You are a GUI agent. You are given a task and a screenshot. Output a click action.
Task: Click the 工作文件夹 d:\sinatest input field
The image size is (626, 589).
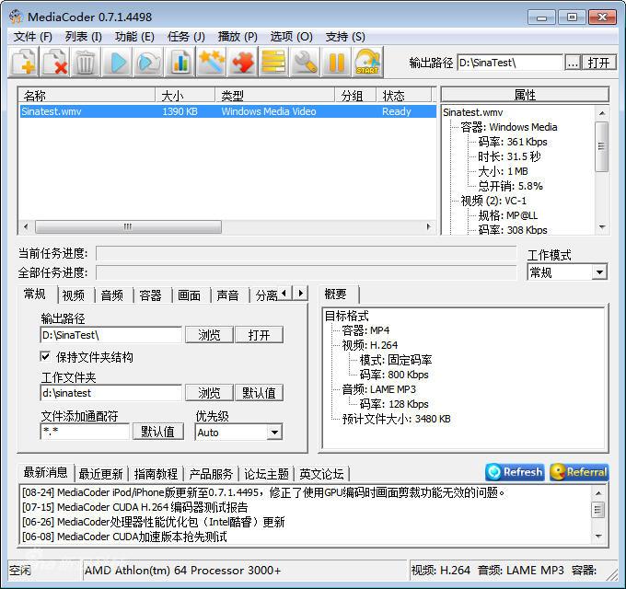111,393
